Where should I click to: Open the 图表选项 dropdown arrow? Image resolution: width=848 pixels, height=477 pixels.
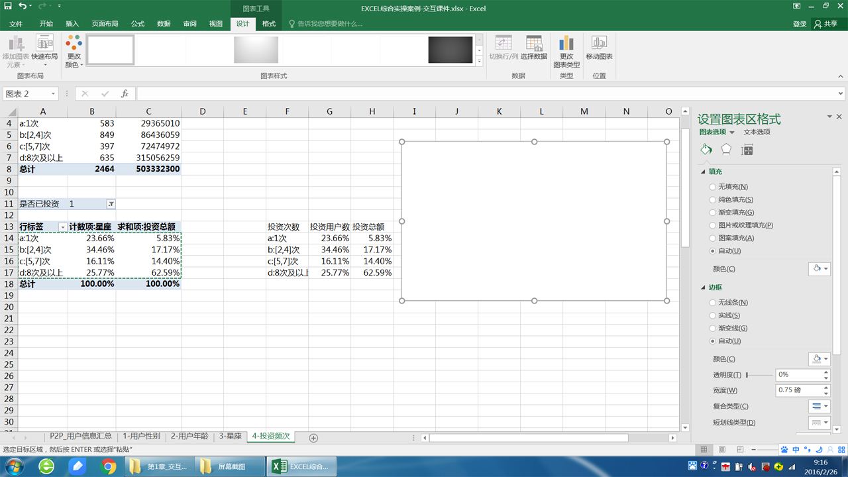pyautogui.click(x=732, y=132)
